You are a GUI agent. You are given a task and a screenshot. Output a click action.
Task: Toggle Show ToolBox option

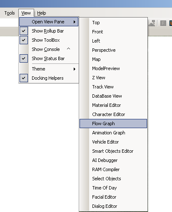pos(49,40)
